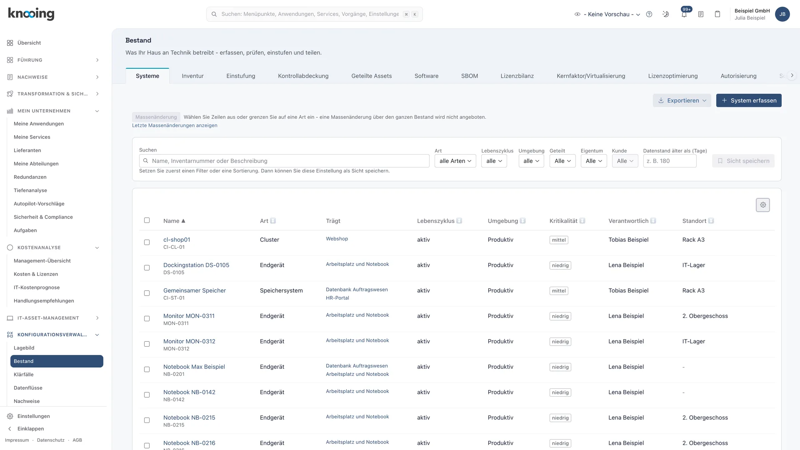Open the Exportieren dropdown button
Viewport: 800px width, 450px height.
pyautogui.click(x=682, y=100)
